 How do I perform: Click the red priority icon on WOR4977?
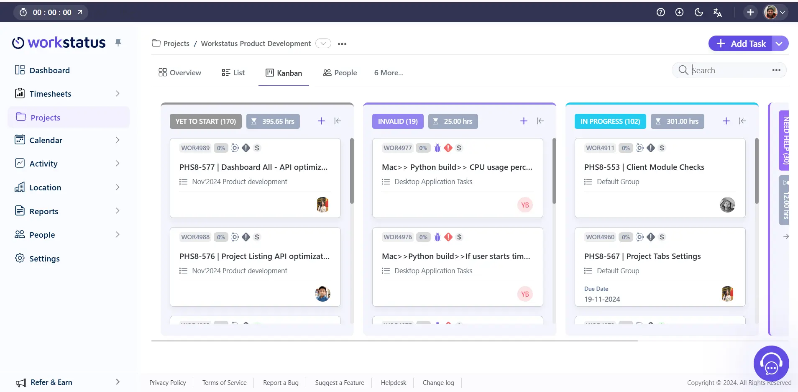pos(448,148)
